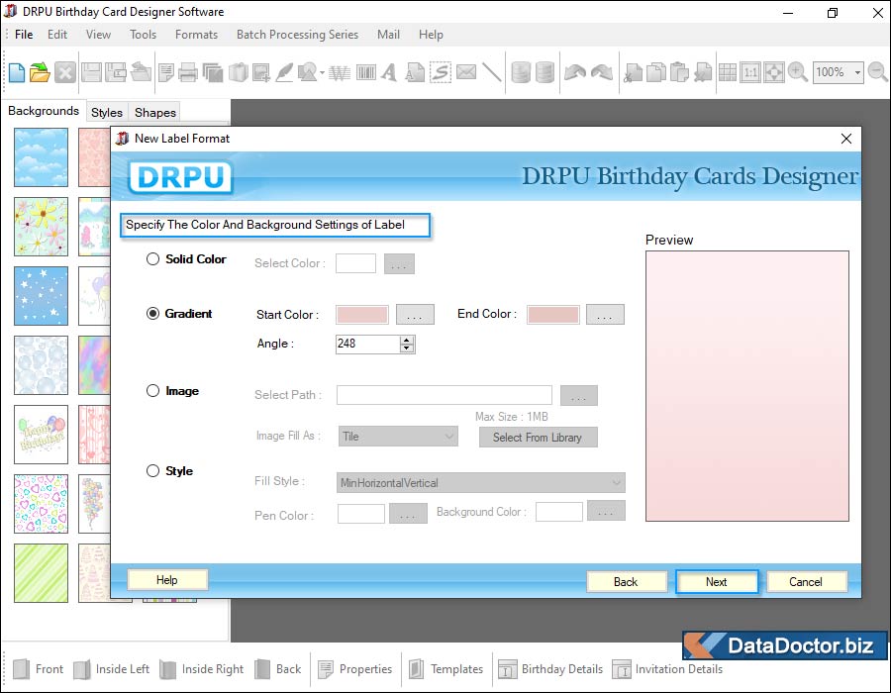
Task: Click the Insert Picture icon
Action: 260,72
